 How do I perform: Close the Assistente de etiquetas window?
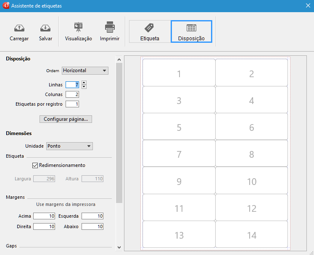coord(307,6)
